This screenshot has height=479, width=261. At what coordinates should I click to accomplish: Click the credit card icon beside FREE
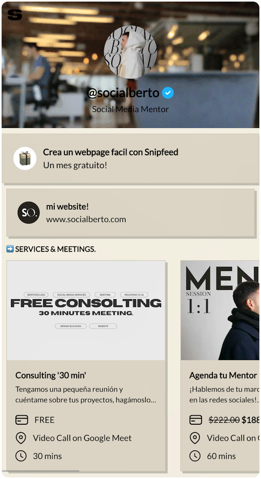22,420
